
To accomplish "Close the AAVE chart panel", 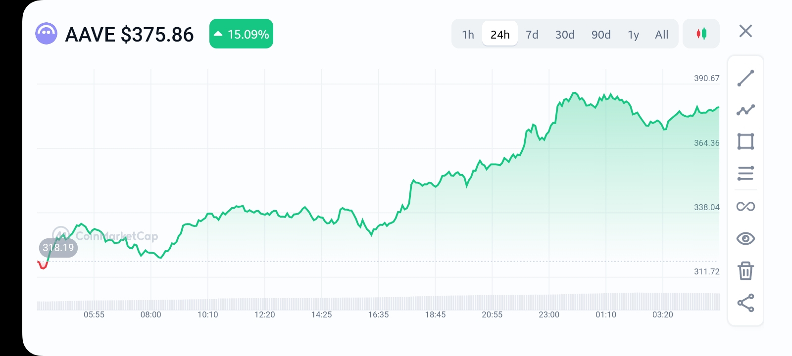I will 745,31.
